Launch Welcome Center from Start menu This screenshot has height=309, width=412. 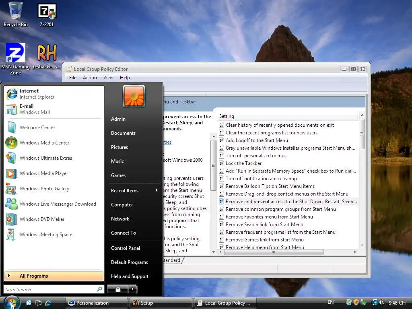pos(54,128)
